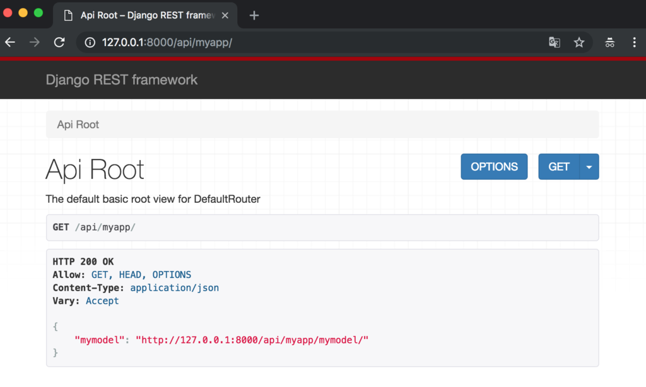The image size is (646, 387).
Task: Reload the page with refresh icon
Action: (x=59, y=42)
